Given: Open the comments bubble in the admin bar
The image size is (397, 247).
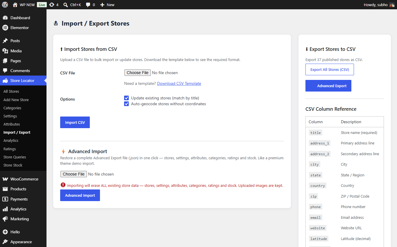Looking at the screenshot, I should (88, 5).
